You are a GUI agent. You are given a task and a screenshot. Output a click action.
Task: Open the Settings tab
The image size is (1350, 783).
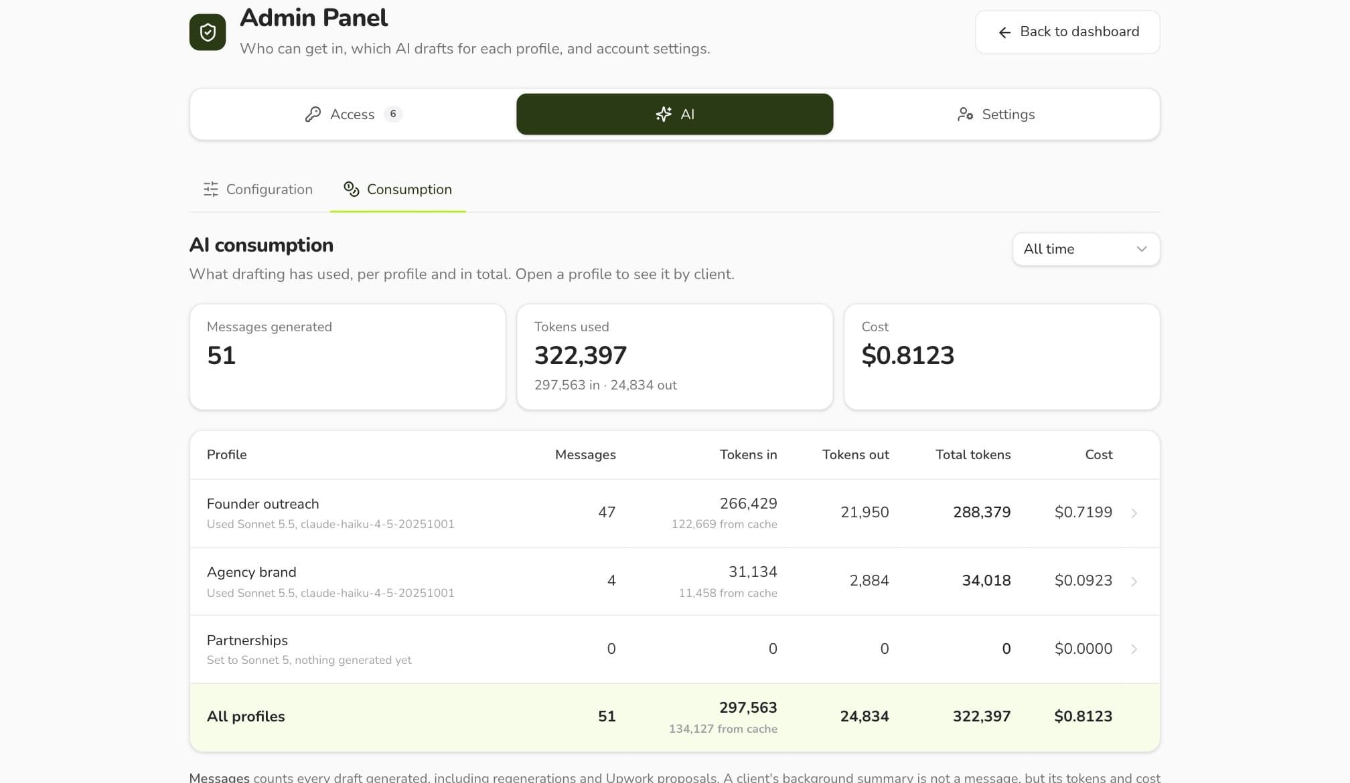(x=996, y=114)
